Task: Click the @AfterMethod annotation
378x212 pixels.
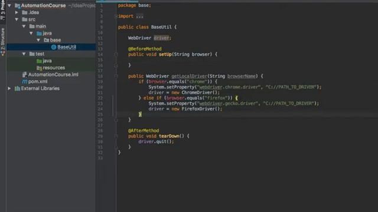Action: coord(144,131)
